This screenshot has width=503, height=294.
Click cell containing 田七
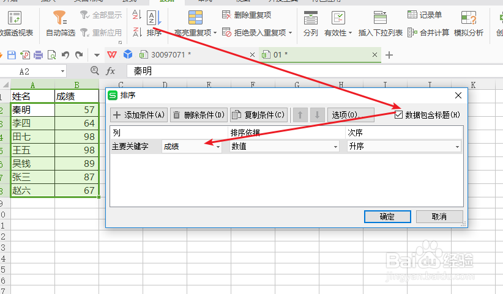pyautogui.click(x=32, y=137)
